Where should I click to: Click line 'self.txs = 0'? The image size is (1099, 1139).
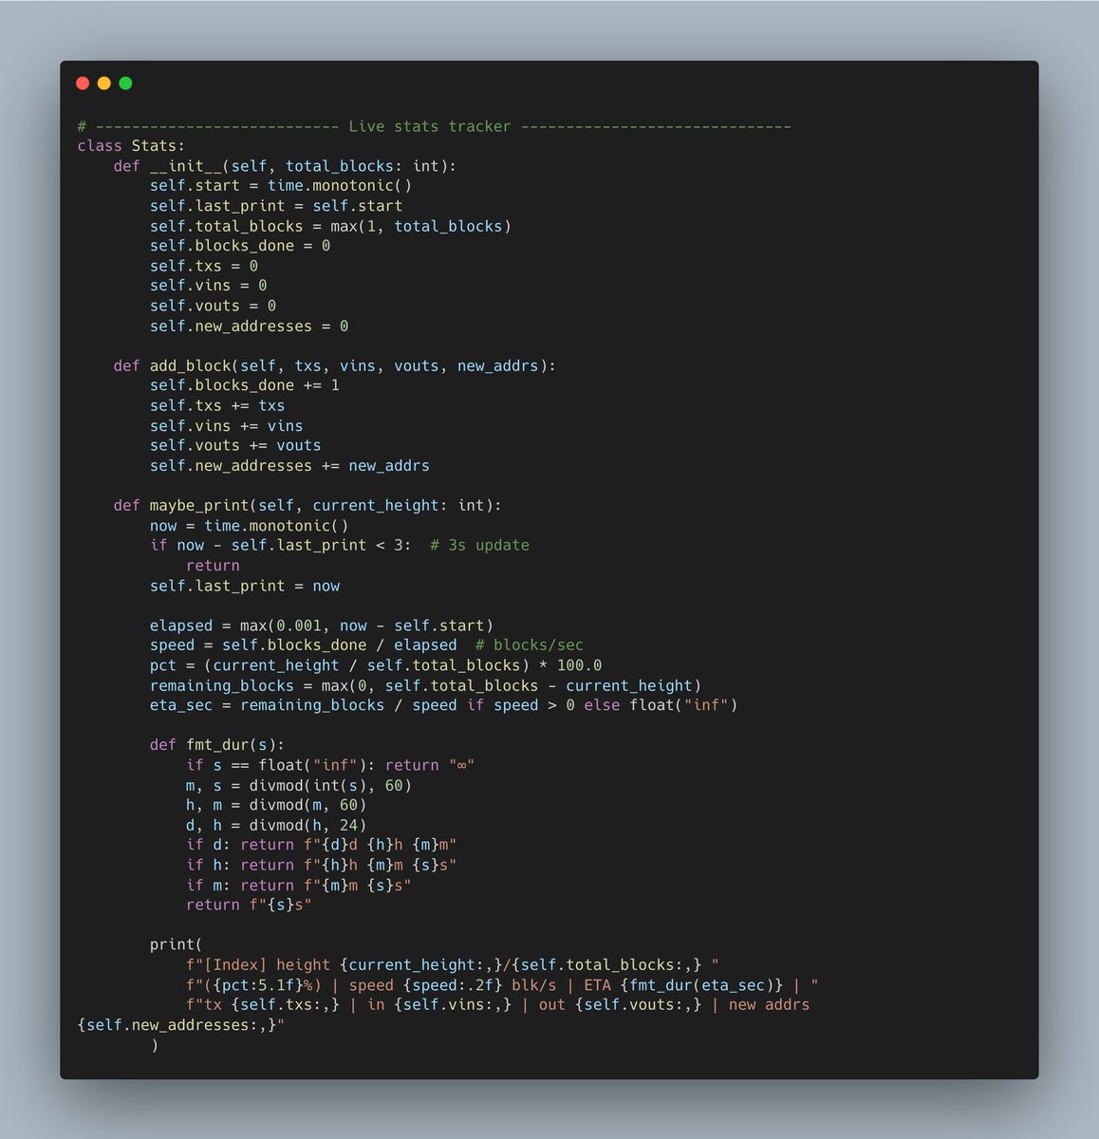tap(204, 266)
